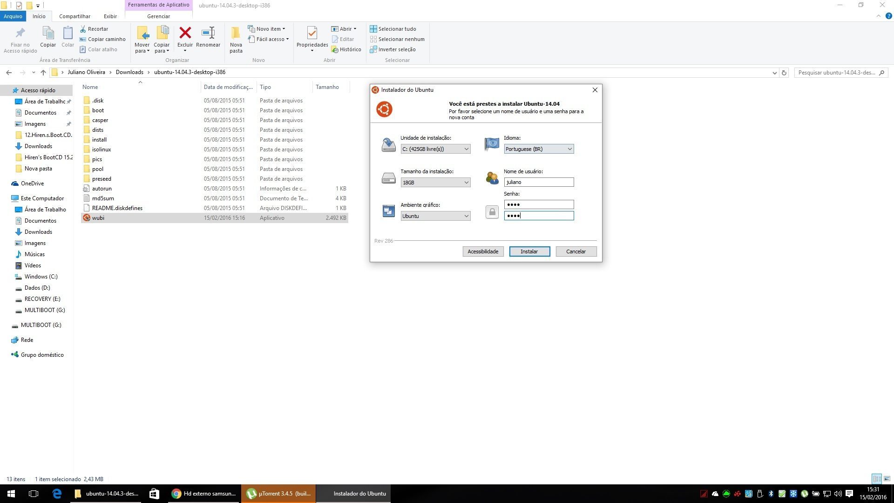Image resolution: width=894 pixels, height=503 pixels.
Task: Click Juliano Oliveira in breadcrumb
Action: pos(86,73)
